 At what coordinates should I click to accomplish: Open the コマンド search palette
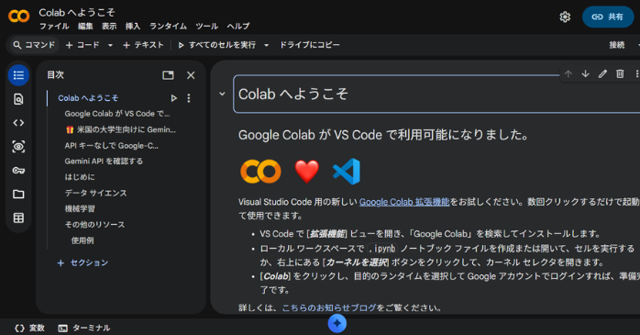34,45
